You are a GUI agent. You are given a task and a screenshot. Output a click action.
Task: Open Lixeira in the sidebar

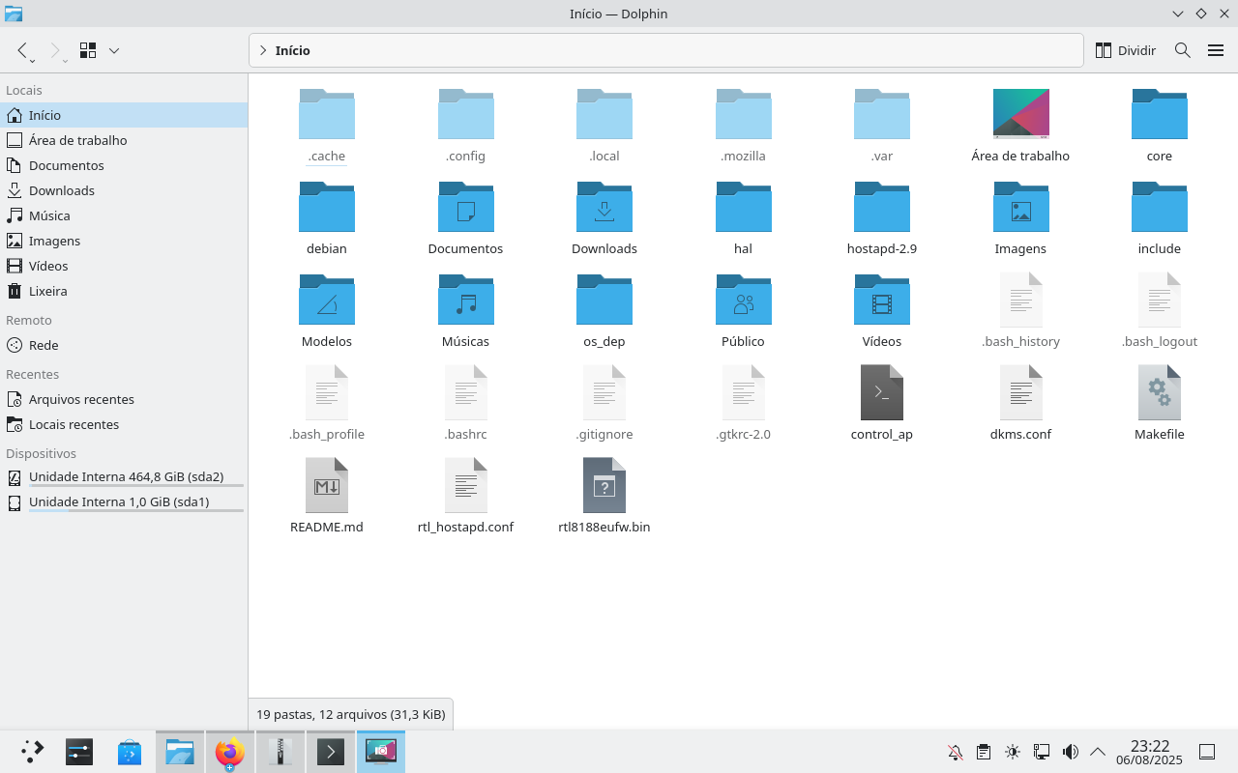47,291
